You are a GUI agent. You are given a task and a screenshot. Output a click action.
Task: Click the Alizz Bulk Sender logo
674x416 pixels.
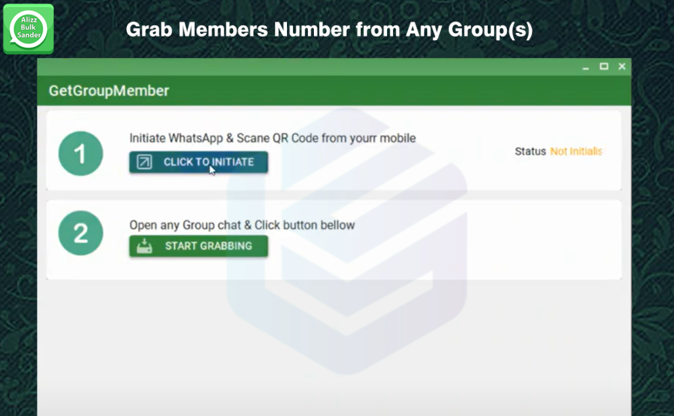(x=28, y=29)
